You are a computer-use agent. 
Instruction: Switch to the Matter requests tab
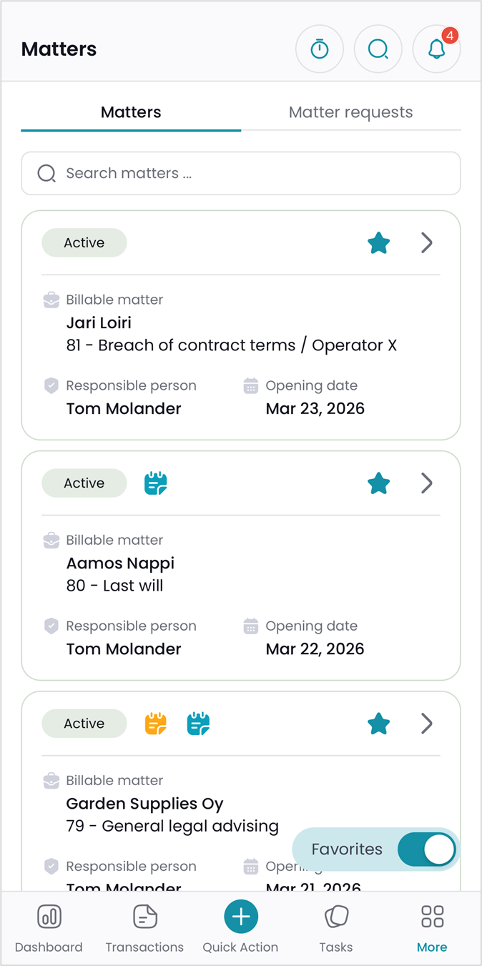coord(350,112)
